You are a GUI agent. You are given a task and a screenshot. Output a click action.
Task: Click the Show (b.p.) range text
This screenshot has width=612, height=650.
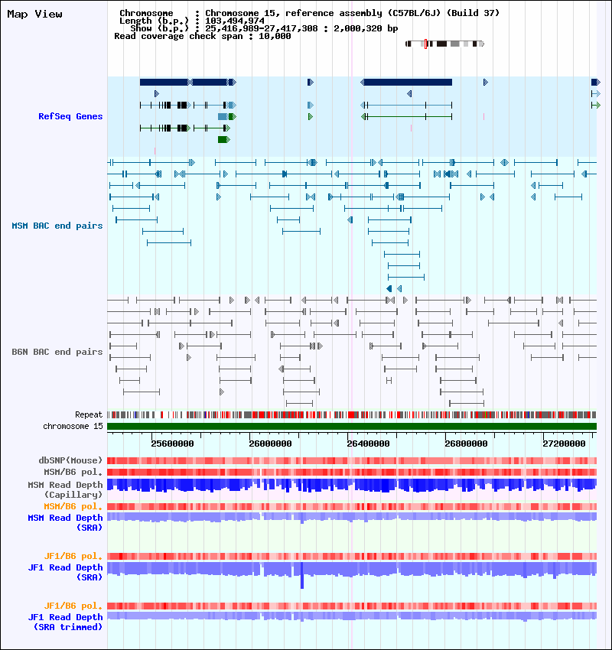coord(264,28)
